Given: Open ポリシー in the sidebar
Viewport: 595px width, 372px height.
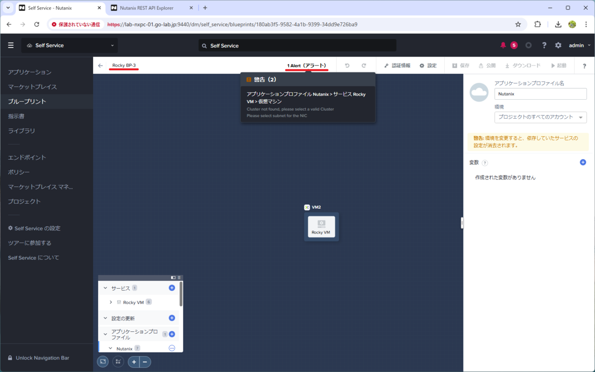Looking at the screenshot, I should [x=19, y=172].
